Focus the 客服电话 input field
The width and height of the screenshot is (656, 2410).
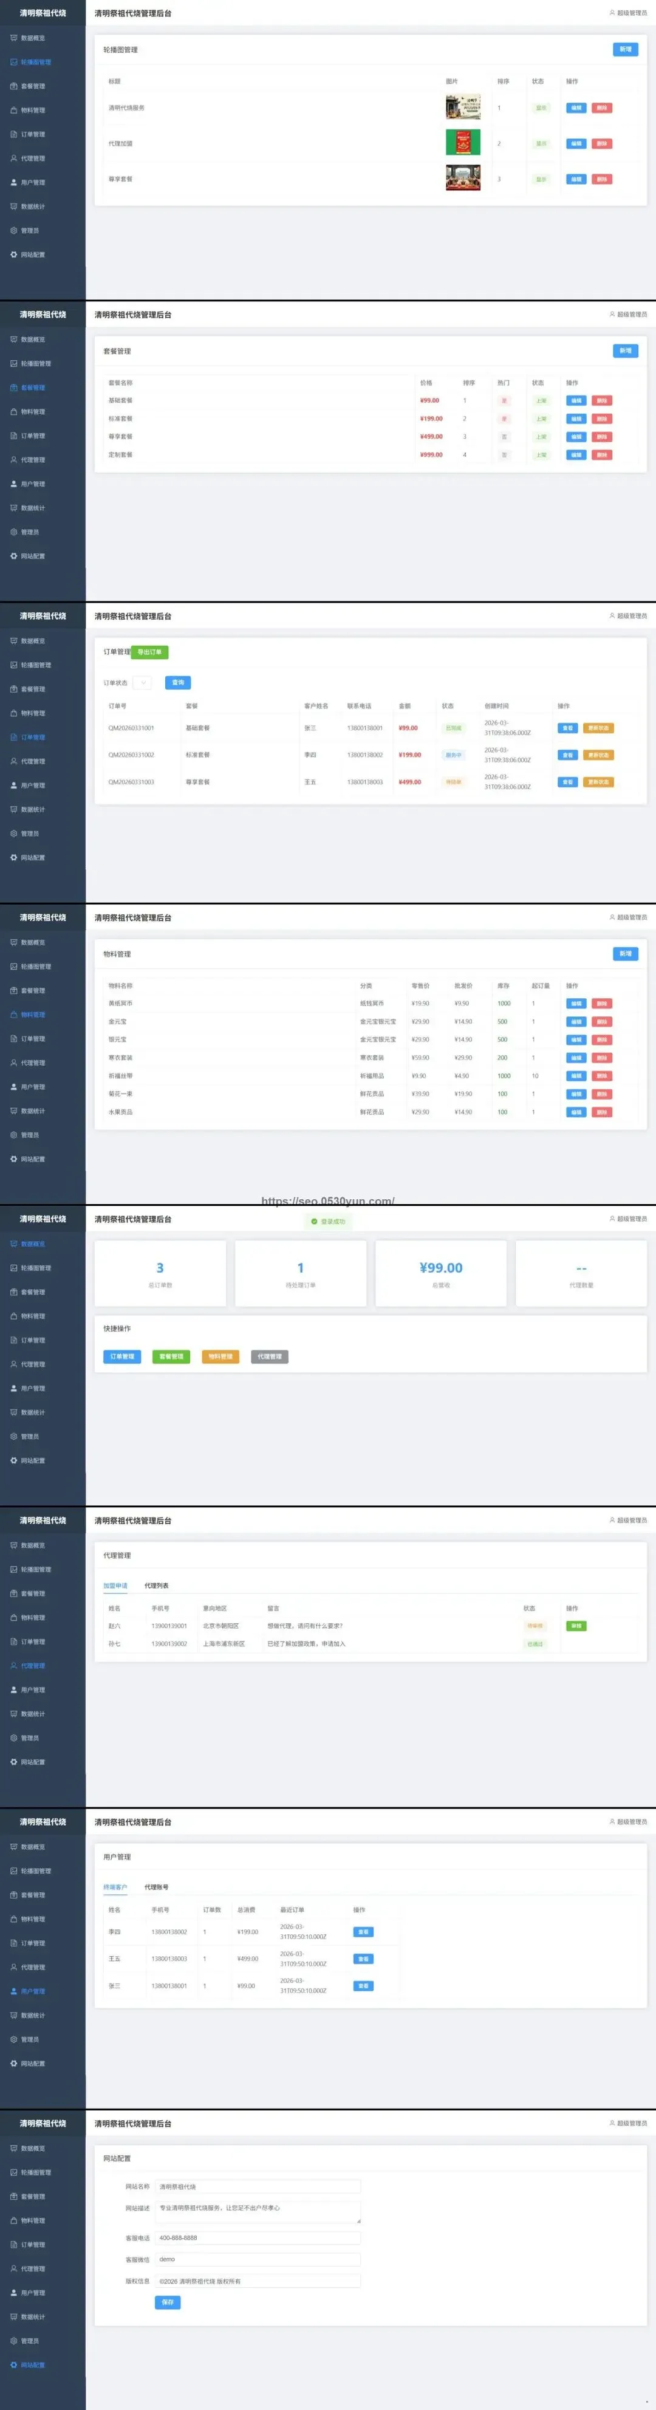coord(258,2238)
